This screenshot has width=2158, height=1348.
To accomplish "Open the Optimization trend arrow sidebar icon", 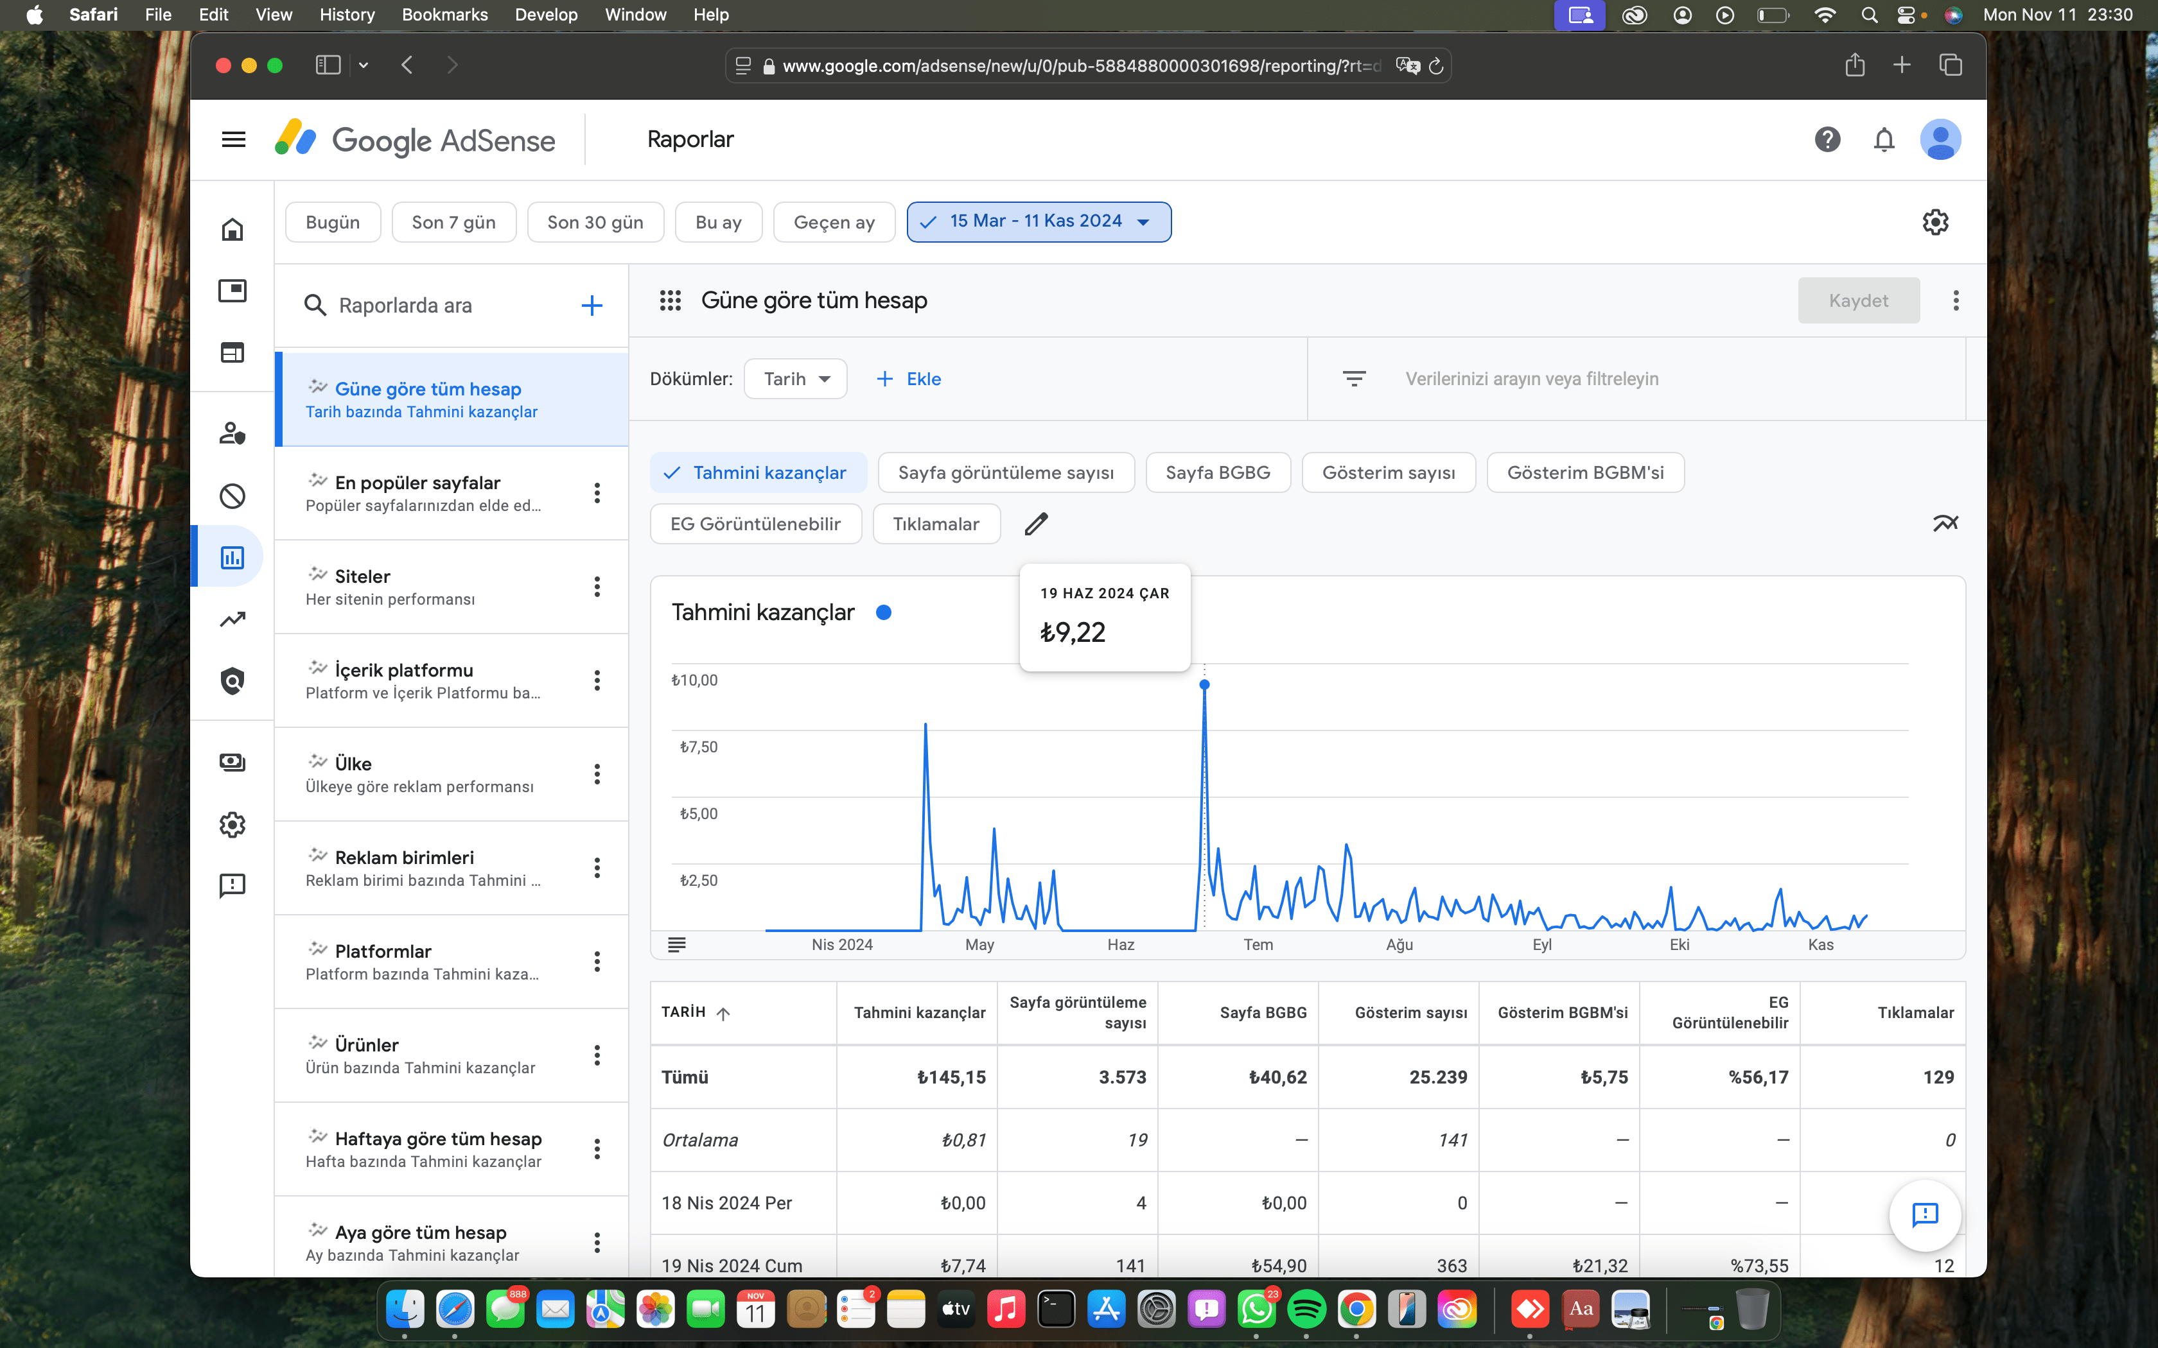I will pos(232,619).
